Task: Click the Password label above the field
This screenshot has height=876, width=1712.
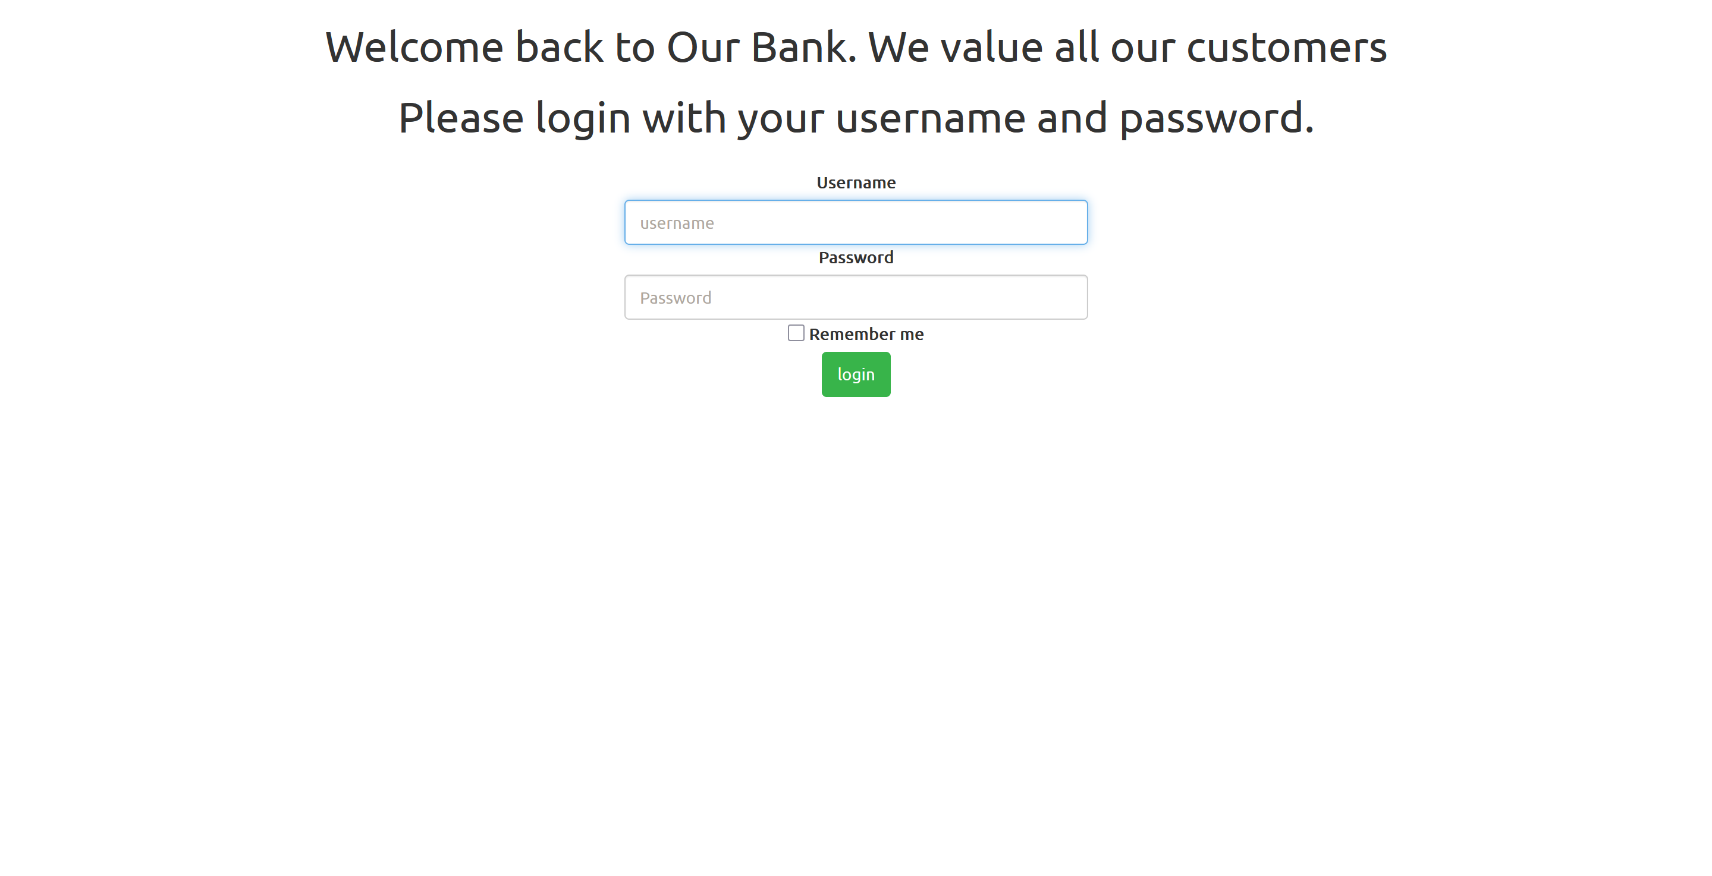Action: pyautogui.click(x=855, y=258)
